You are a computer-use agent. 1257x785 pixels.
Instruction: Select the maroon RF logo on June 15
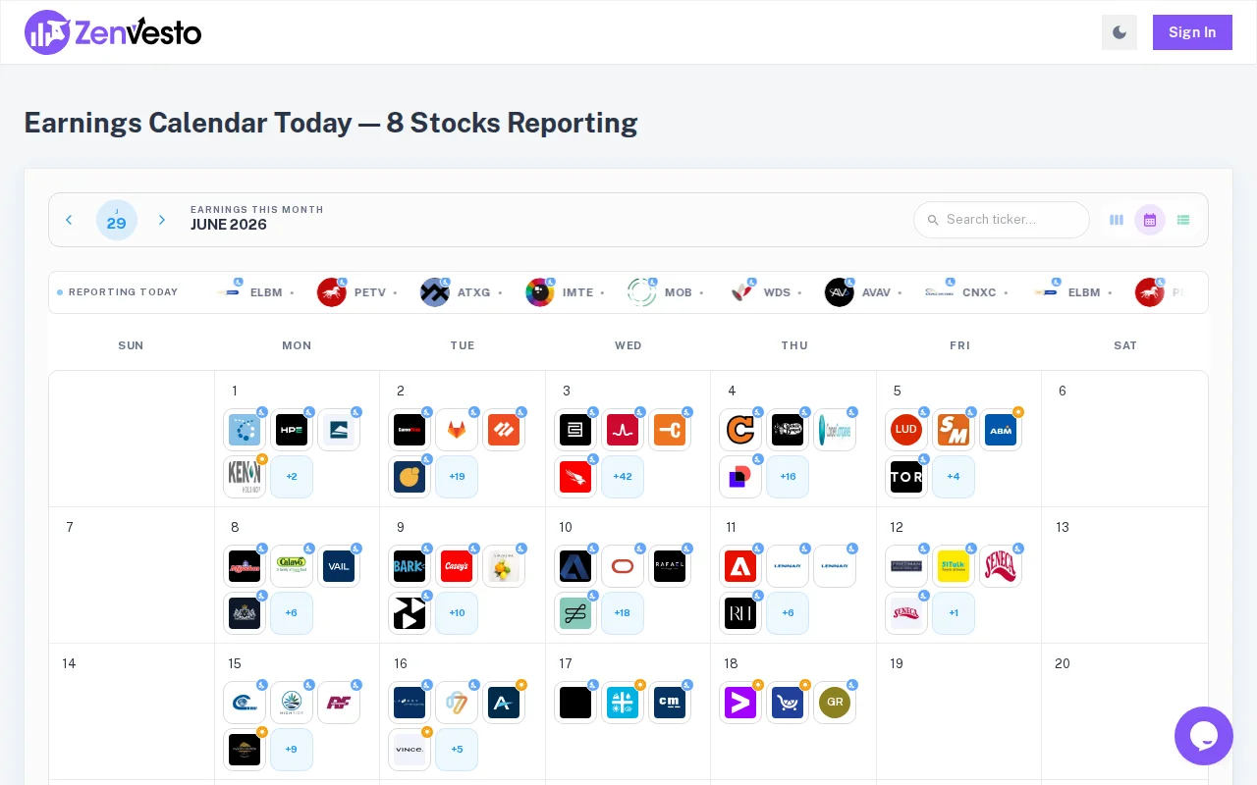pyautogui.click(x=339, y=703)
